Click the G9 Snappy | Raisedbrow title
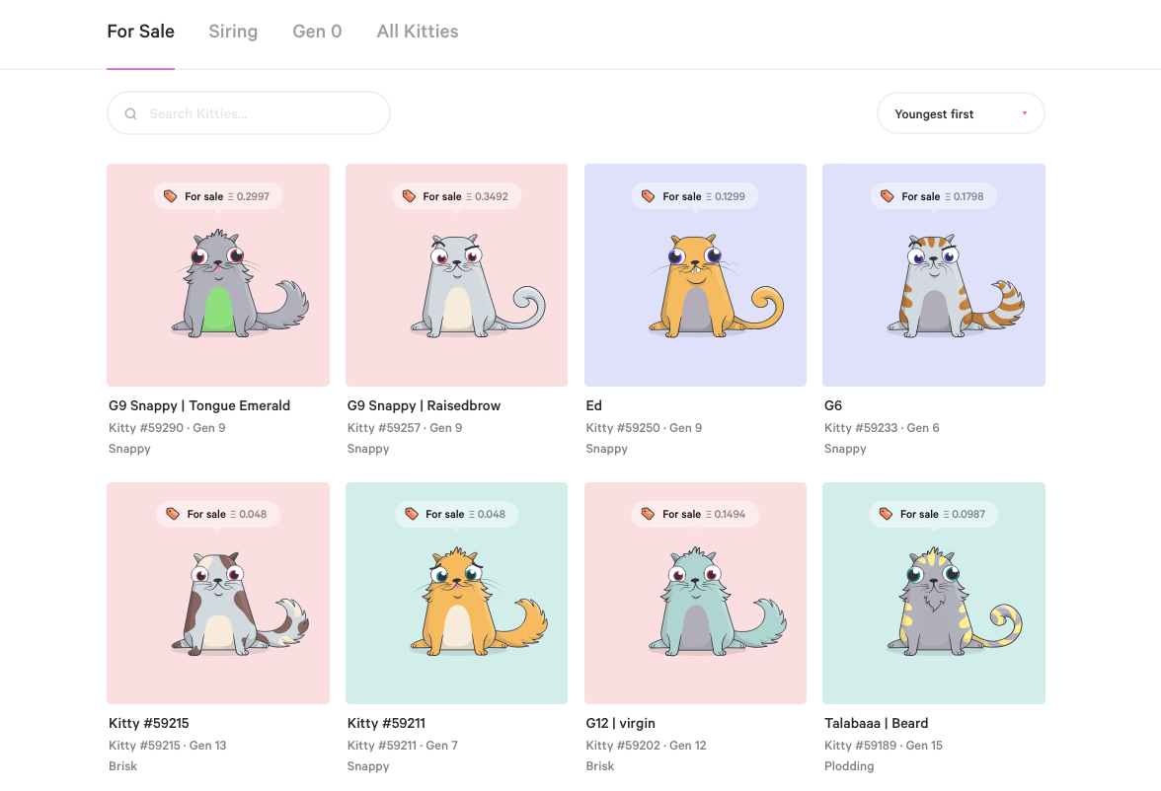 [424, 405]
